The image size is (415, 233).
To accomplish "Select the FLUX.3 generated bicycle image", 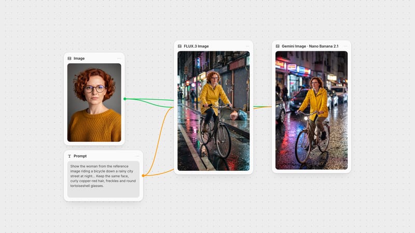I will pyautogui.click(x=214, y=111).
